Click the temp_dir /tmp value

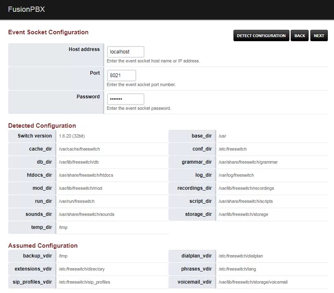(x=63, y=228)
